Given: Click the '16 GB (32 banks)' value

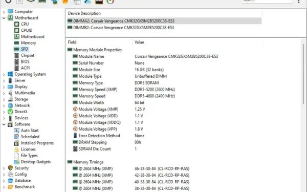Looking at the screenshot, I should click(149, 70).
